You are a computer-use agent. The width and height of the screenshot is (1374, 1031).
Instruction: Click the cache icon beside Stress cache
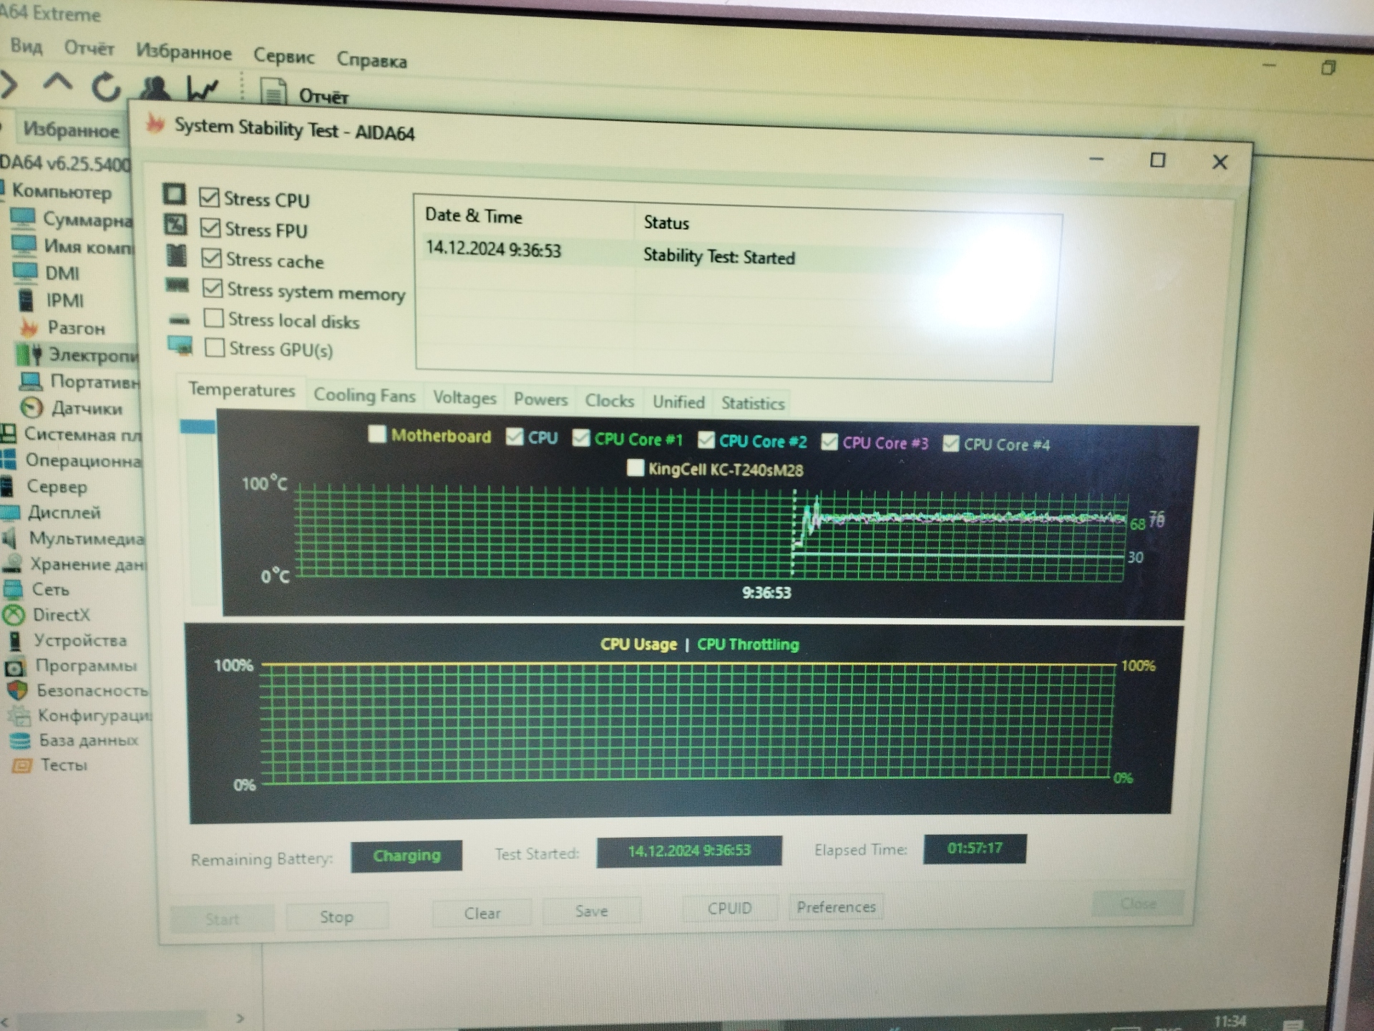tap(176, 256)
